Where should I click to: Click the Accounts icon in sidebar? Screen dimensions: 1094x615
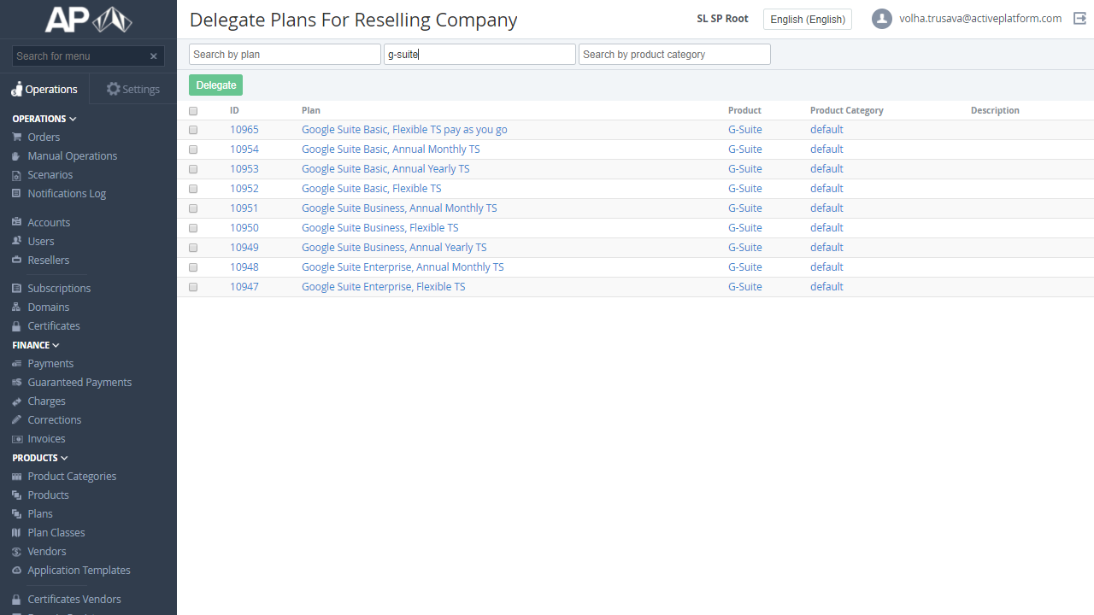(17, 222)
